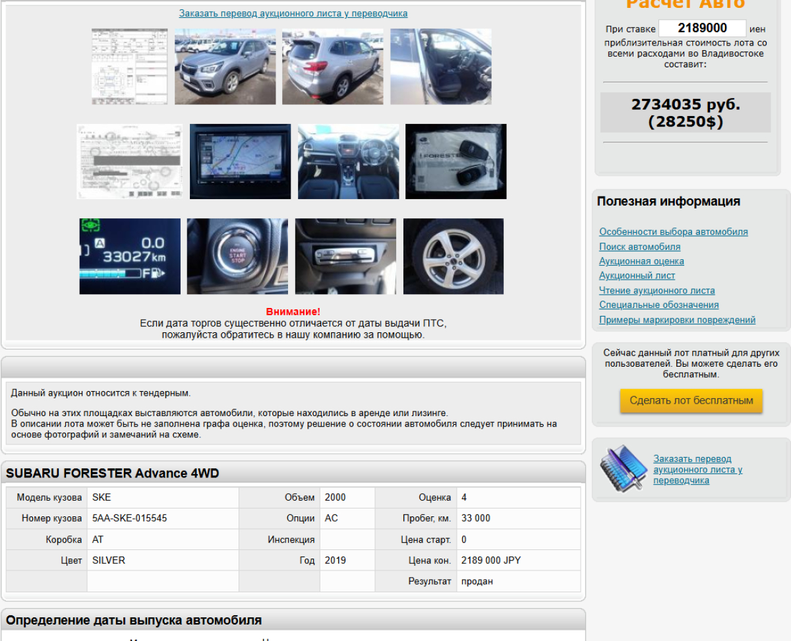This screenshot has height=641, width=791.
Task: Edit the bid amount field showing 2189000
Action: point(703,28)
